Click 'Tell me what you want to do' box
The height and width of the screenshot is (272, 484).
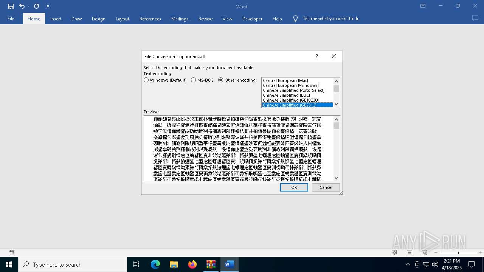[x=331, y=18]
